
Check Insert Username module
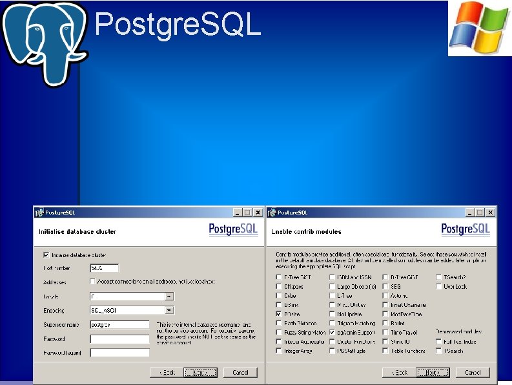(x=385, y=305)
